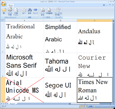The height and width of the screenshot is (109, 115).
Task: Select the Courier New cell
Action: coord(95,65)
